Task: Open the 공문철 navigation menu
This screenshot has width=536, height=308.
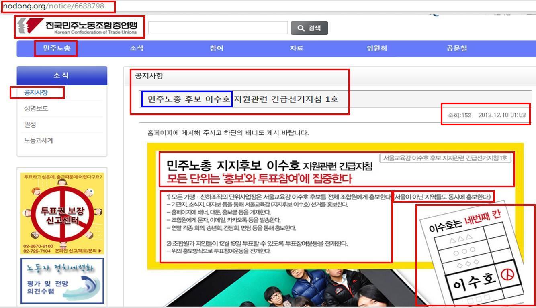Action: pos(457,48)
